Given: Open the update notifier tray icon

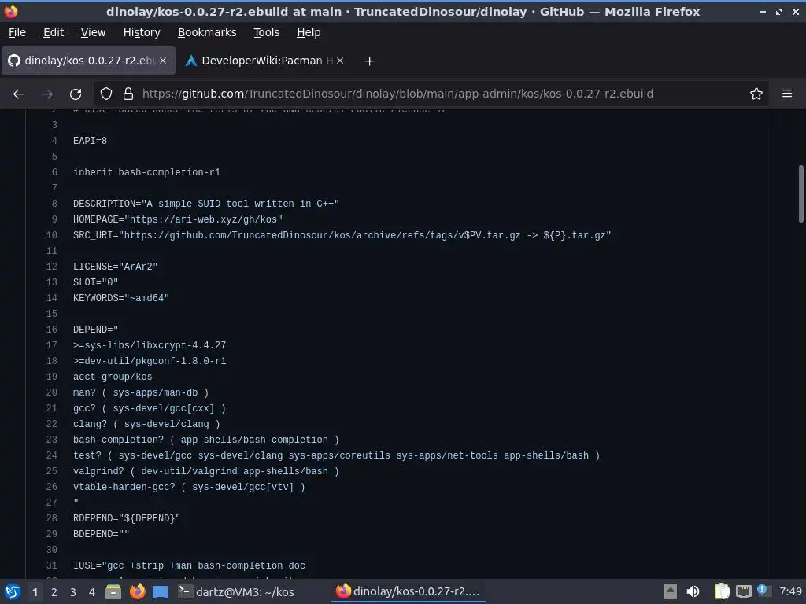Looking at the screenshot, I should 763,591.
